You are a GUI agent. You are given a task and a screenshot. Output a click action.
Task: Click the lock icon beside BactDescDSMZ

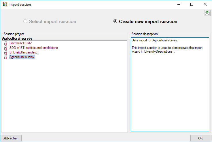[5, 43]
